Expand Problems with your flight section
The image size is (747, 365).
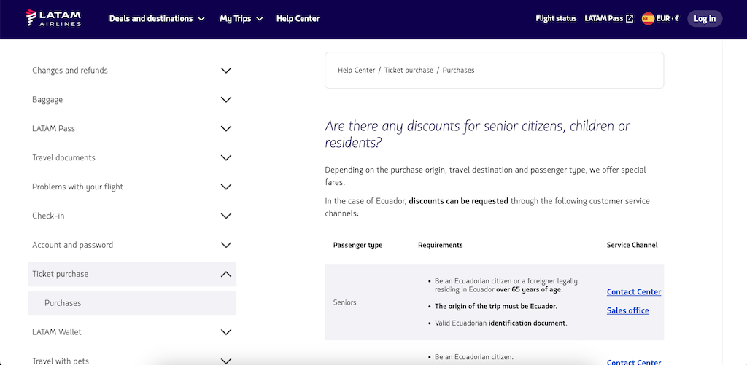[132, 187]
